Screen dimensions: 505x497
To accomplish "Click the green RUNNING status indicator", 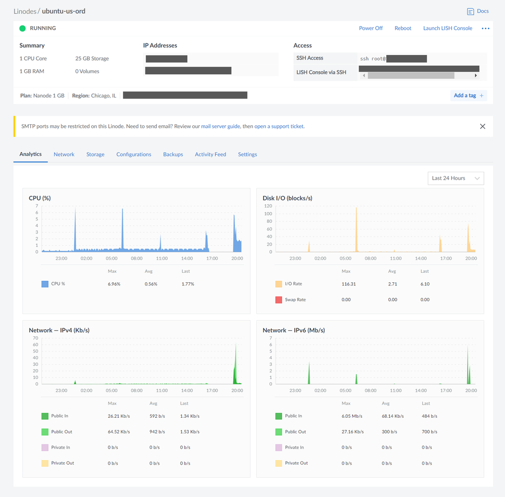I will (x=22, y=28).
